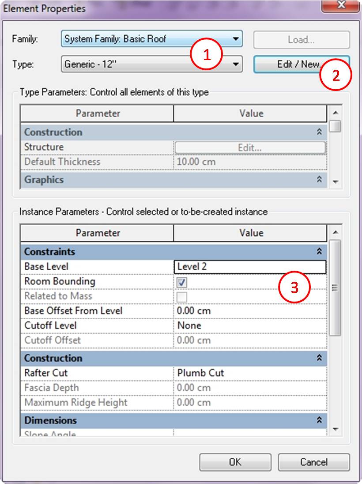This screenshot has width=362, height=484.
Task: Collapse the Graphics group
Action: (x=320, y=180)
